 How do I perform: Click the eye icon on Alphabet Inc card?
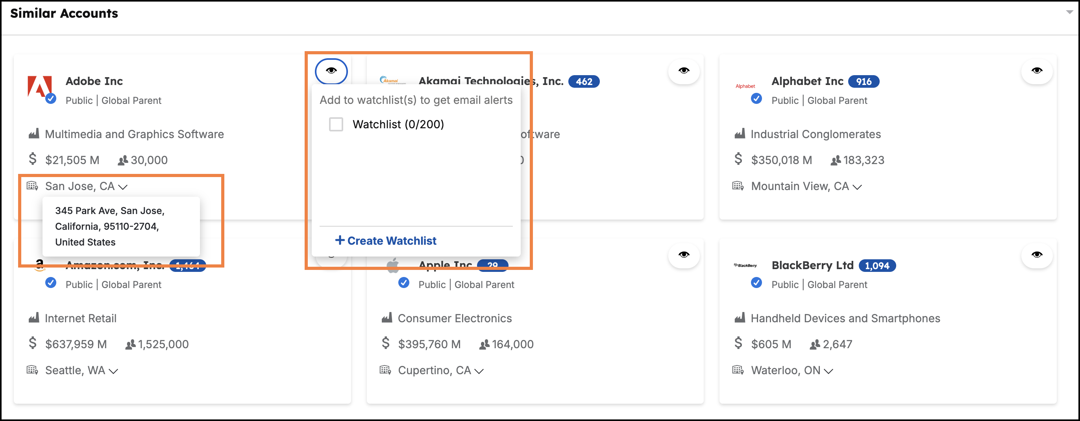(1037, 71)
